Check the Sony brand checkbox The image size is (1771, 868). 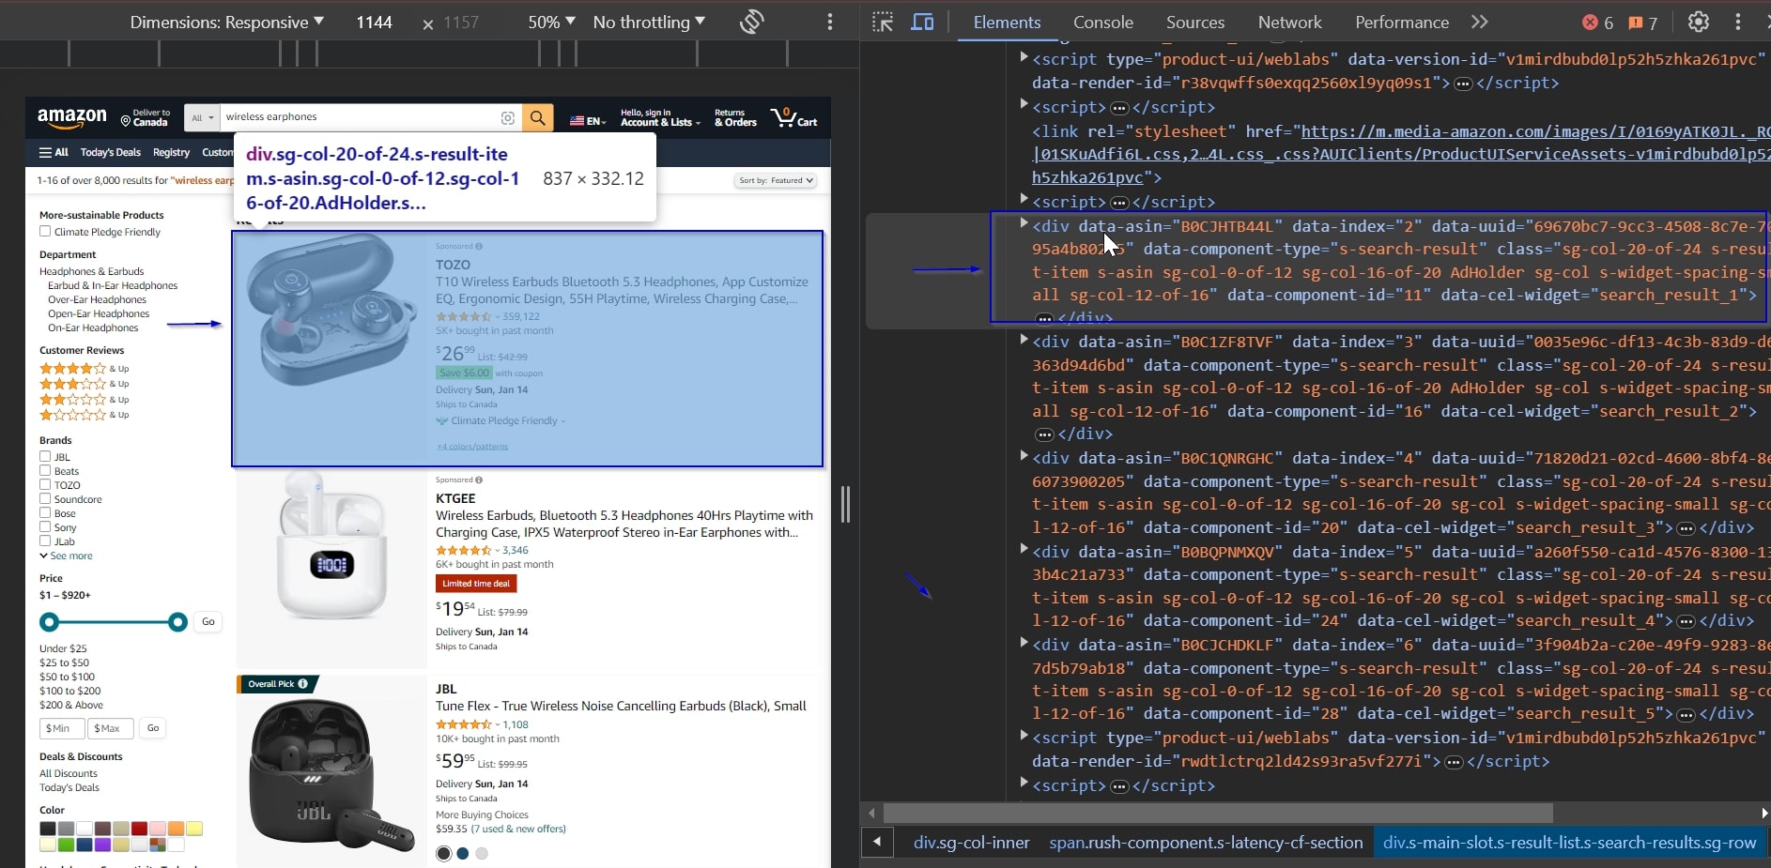(45, 527)
